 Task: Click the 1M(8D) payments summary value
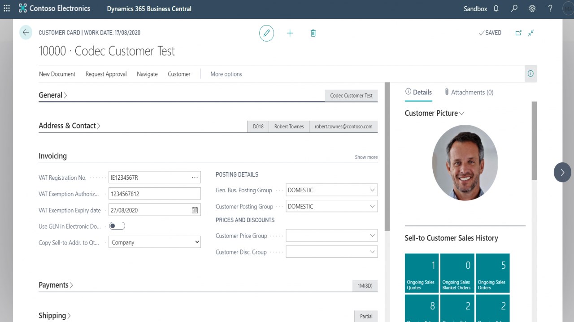pos(365,286)
